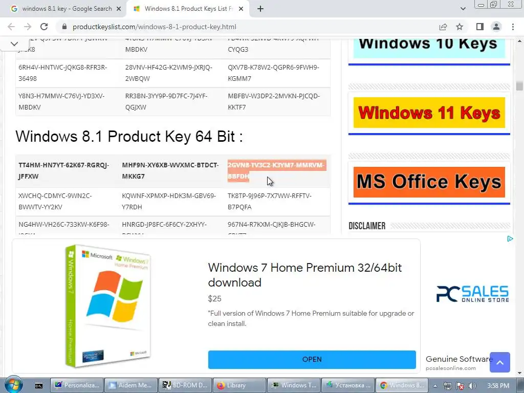Screen dimensions: 524x393
Task: Select key XWCHQ-CDMYC-9WN2C-BWWTV-YY2KV
Action: 55,201
